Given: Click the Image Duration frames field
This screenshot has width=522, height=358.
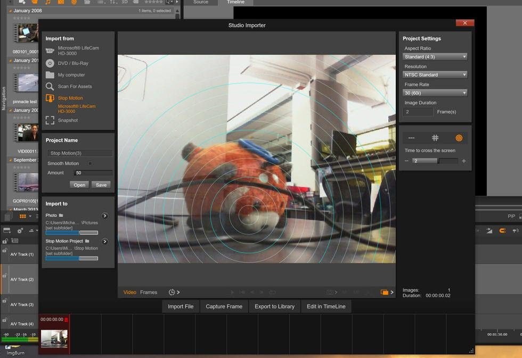Looking at the screenshot, I should pyautogui.click(x=418, y=112).
